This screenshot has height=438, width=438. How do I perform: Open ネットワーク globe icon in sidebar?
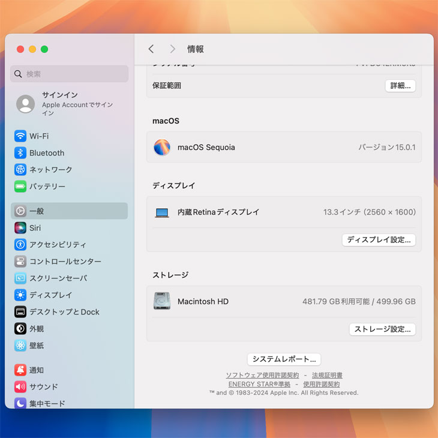(20, 170)
